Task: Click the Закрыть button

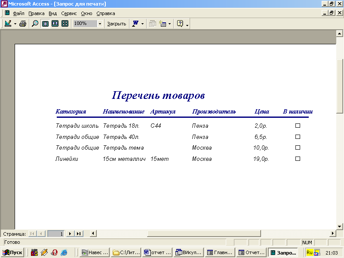Action: 117,24
